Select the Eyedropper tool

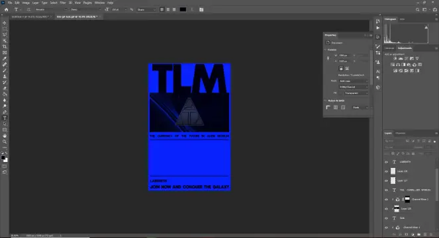click(5, 58)
